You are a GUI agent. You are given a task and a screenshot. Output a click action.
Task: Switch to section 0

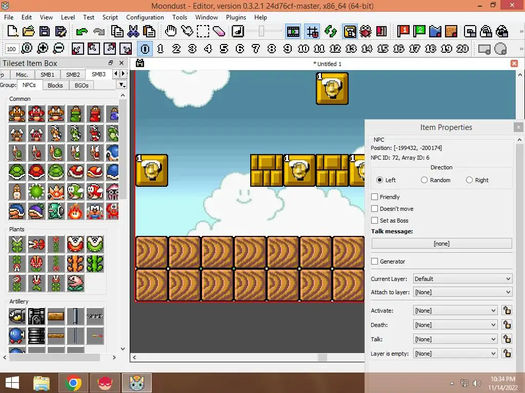pos(145,49)
